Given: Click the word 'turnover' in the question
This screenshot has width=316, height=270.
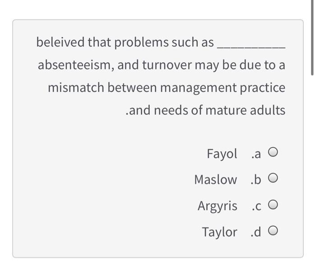Looking at the screenshot, I should pos(167,65).
